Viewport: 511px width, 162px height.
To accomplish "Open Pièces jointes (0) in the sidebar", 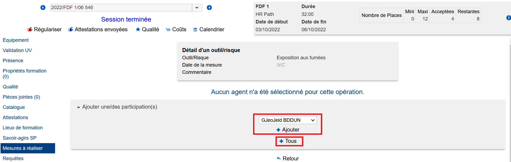I will (x=21, y=97).
